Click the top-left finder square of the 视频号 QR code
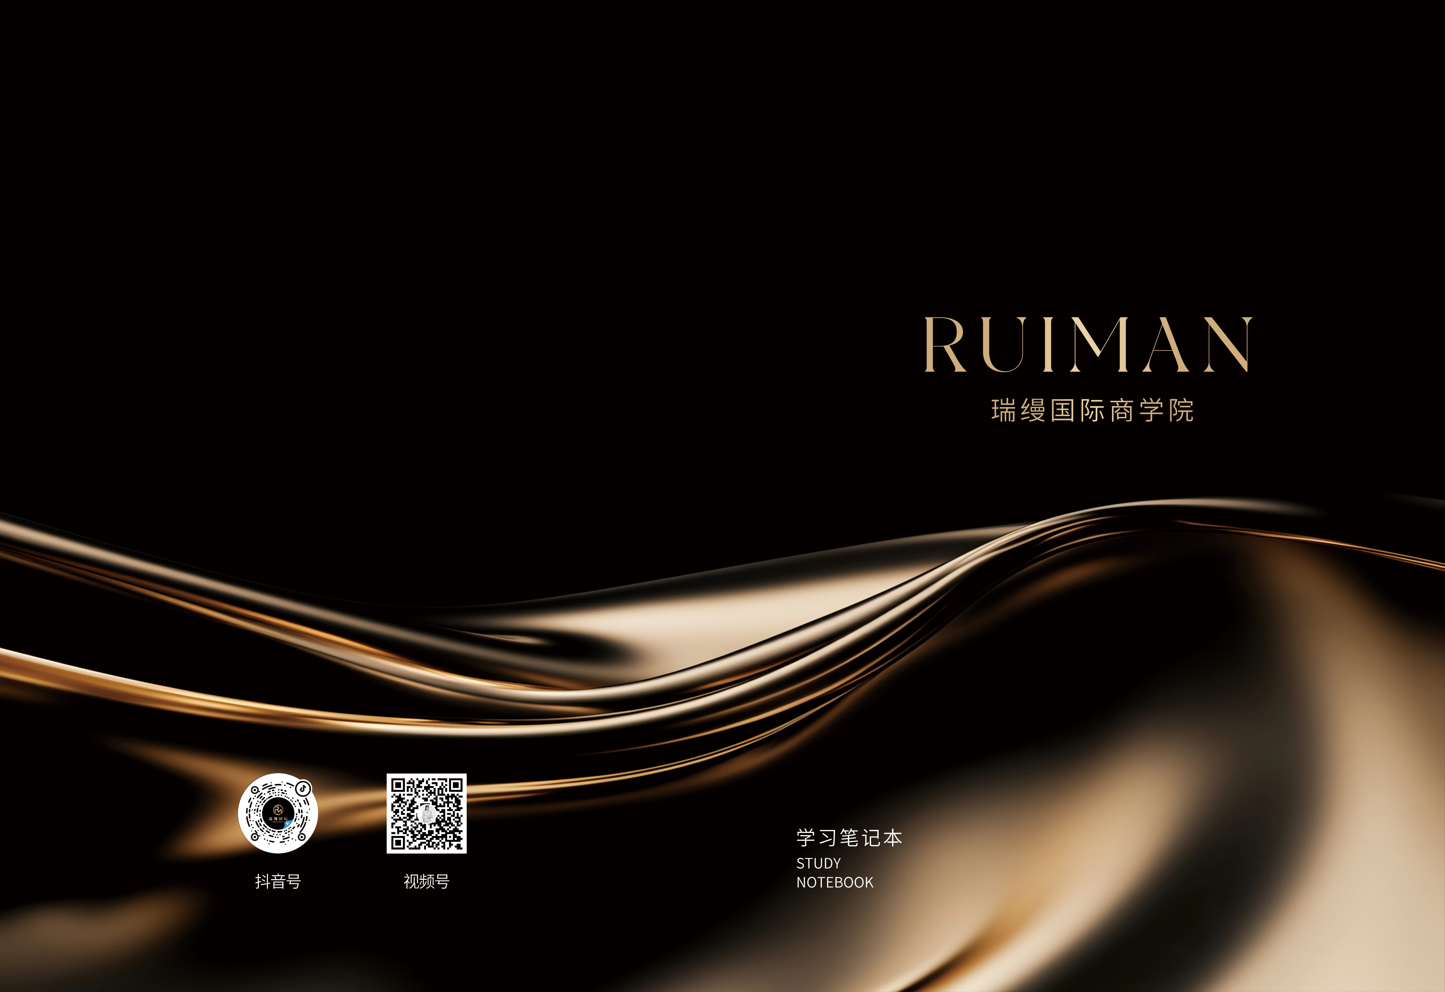The height and width of the screenshot is (992, 1445). click(398, 785)
